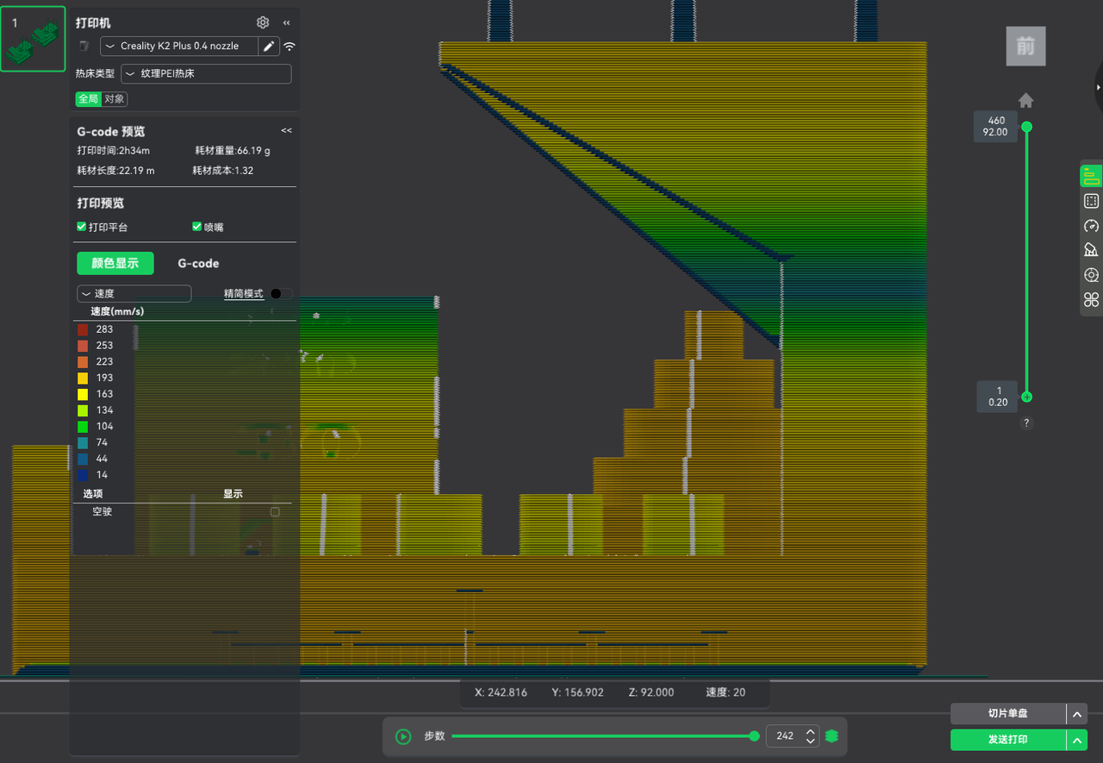The width and height of the screenshot is (1103, 763).
Task: Click the help question mark icon
Action: (1026, 423)
